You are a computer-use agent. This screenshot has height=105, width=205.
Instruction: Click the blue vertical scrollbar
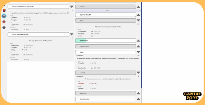point(141,45)
